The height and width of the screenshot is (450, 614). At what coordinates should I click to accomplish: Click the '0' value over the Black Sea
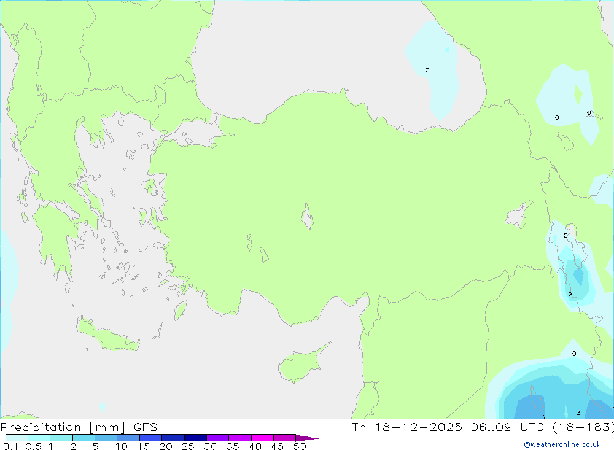[427, 70]
